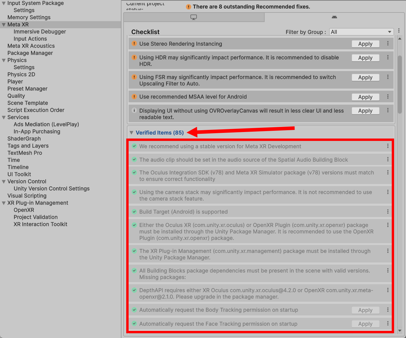Viewport: 406px width, 338px height.
Task: Collapse the Meta XR tree node
Action: coord(4,25)
